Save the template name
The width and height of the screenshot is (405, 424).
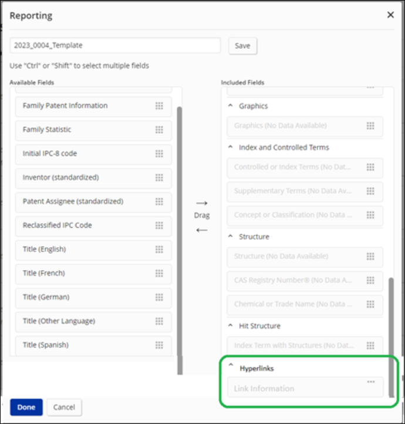pos(242,46)
